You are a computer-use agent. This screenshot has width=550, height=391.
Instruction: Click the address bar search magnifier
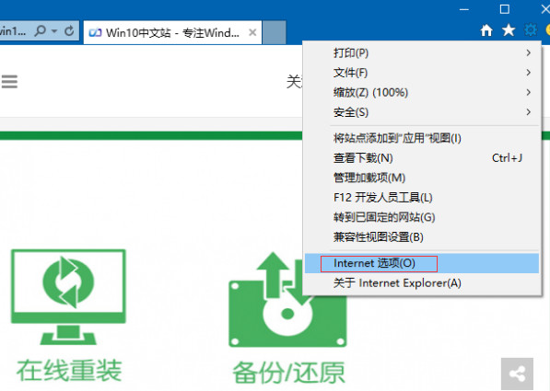click(x=41, y=31)
